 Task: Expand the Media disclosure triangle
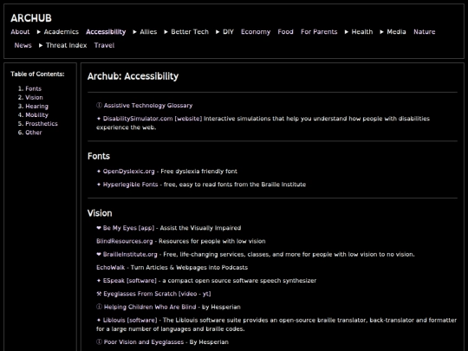click(381, 32)
